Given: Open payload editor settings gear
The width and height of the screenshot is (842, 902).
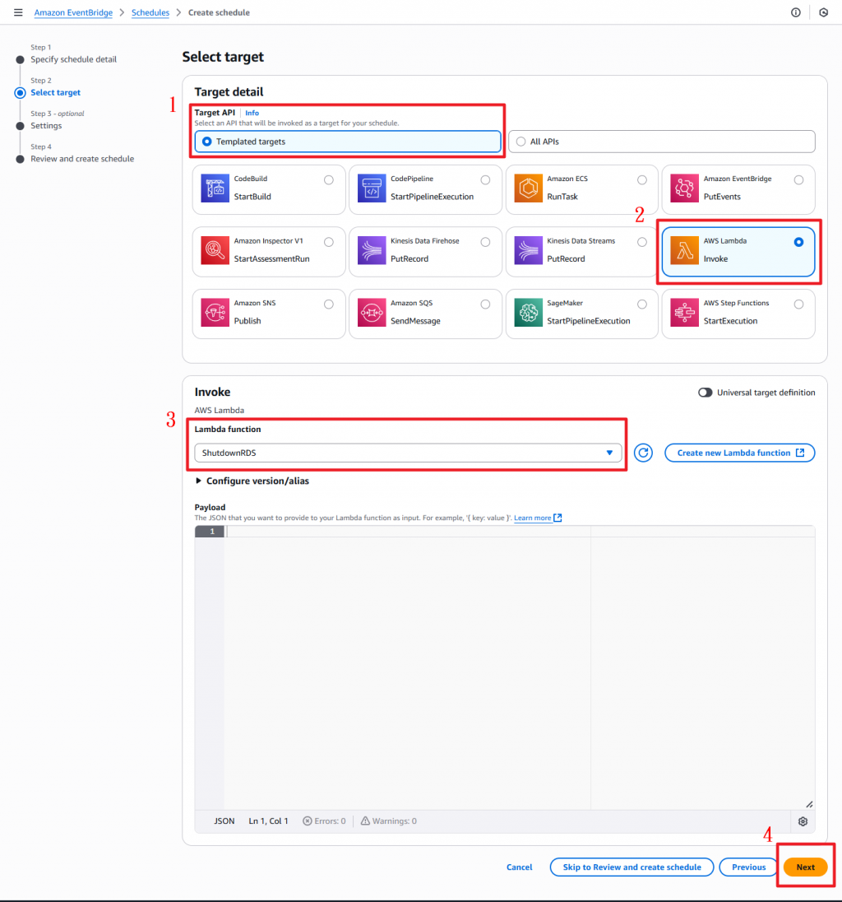Looking at the screenshot, I should [803, 821].
